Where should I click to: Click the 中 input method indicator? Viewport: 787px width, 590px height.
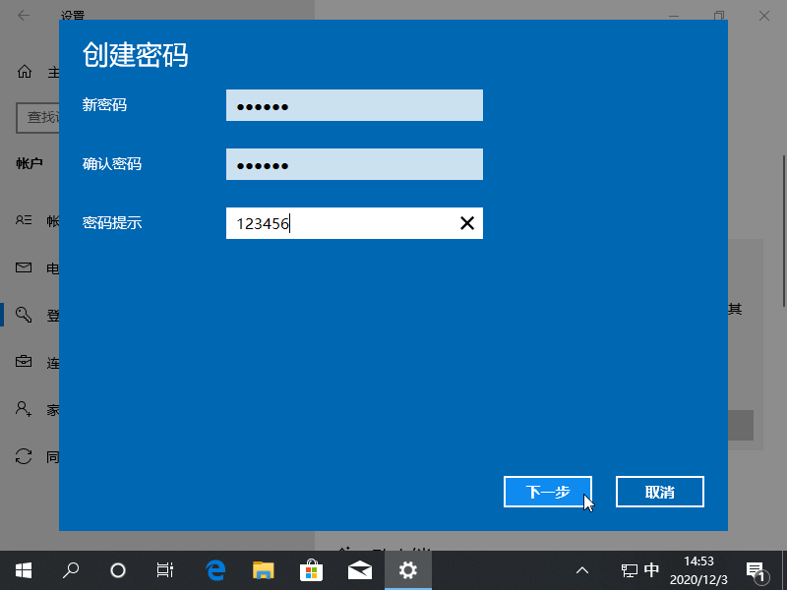click(651, 569)
